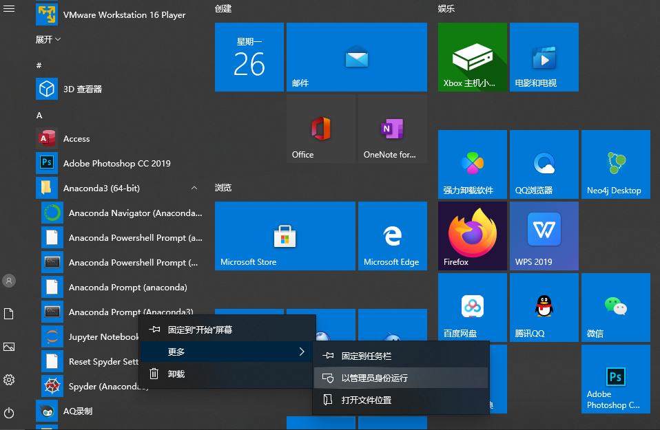Screen dimensions: 660x430
Task: Select 固定到"开始"屏幕 in context menu
Action: pyautogui.click(x=227, y=330)
